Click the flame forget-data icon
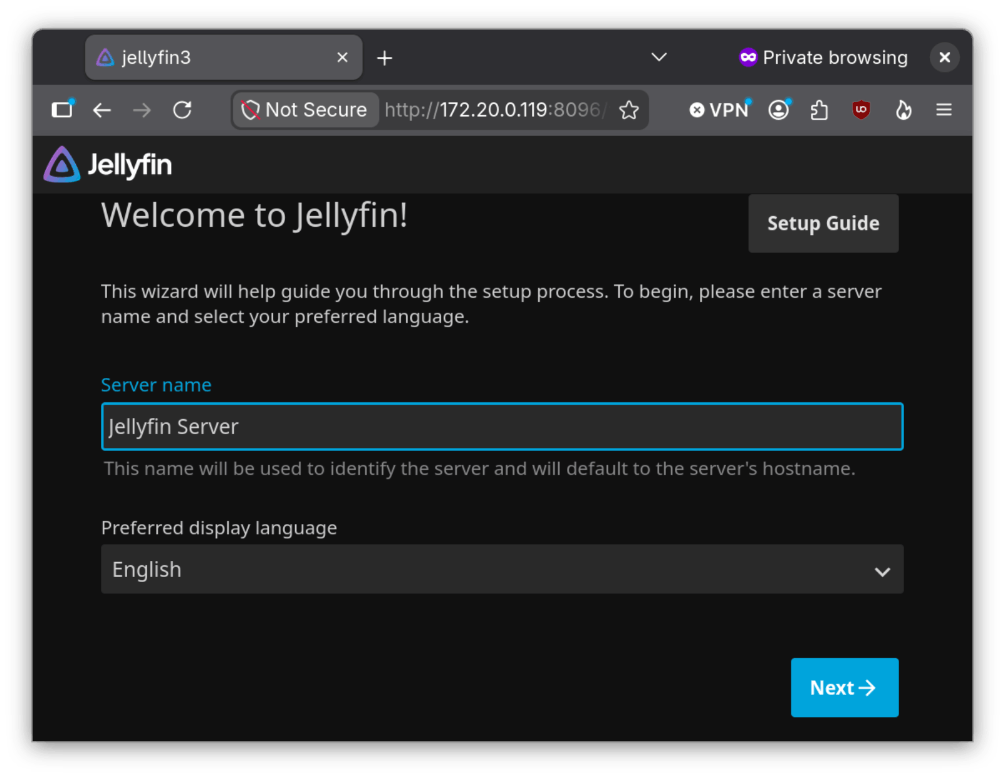This screenshot has width=1005, height=777. (x=903, y=110)
